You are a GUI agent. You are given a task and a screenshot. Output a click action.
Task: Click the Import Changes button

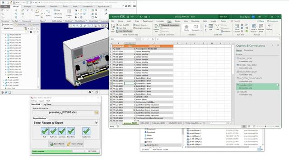(75, 144)
